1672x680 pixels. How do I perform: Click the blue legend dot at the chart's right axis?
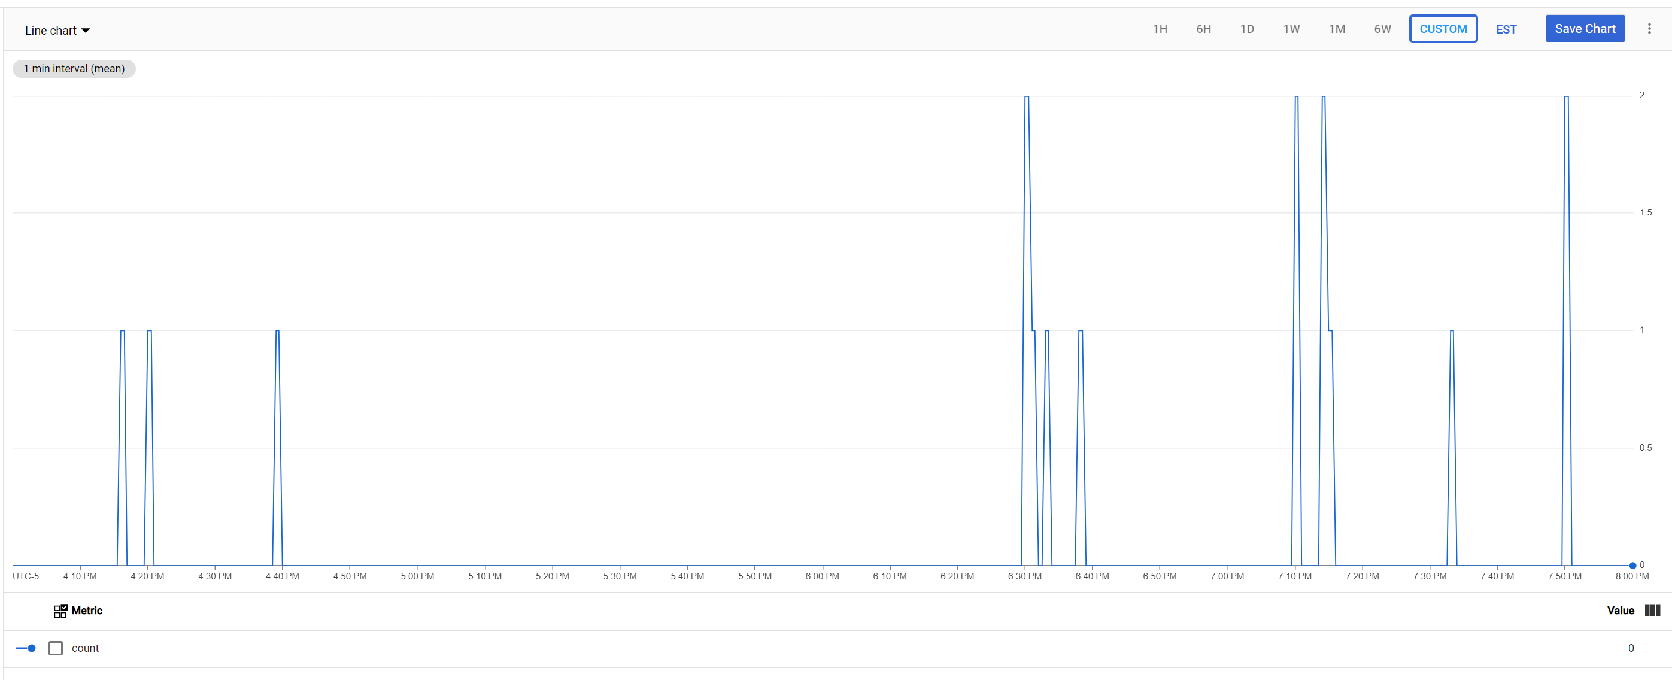point(1633,564)
